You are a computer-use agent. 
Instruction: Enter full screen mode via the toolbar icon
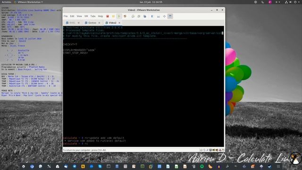[164, 17]
